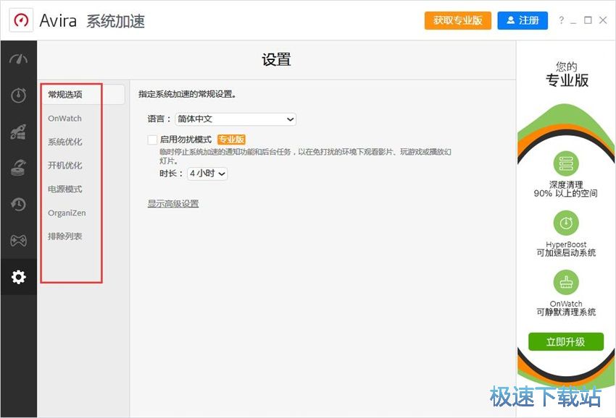Select the 电源模式 settings tab
This screenshot has width=616, height=418.
tap(65, 189)
